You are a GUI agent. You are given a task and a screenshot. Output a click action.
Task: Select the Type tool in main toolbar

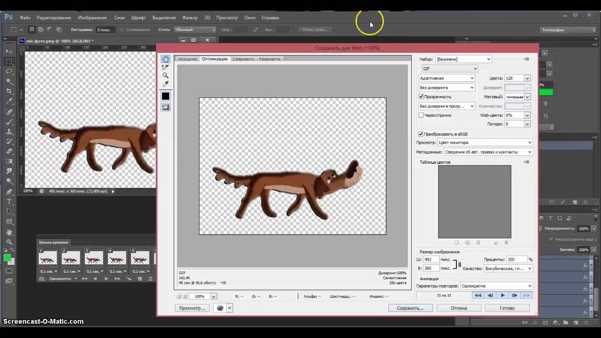9,201
